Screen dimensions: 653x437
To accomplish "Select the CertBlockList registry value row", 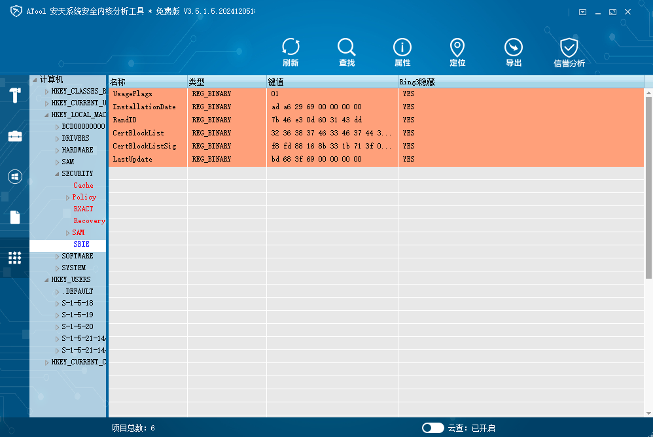I will [138, 133].
